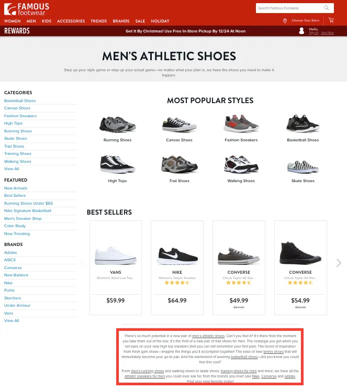Screen dimensions: 347x390
Task: Open Running Shoes sidebar category
Action: pyautogui.click(x=18, y=131)
